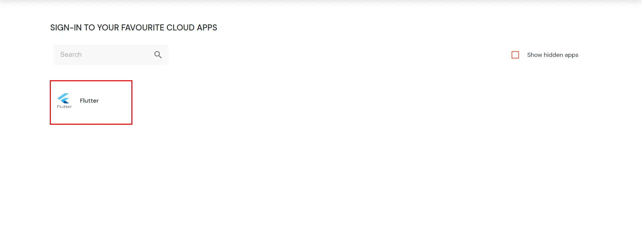Focus the Search input field
This screenshot has width=642, height=232.
tap(104, 54)
